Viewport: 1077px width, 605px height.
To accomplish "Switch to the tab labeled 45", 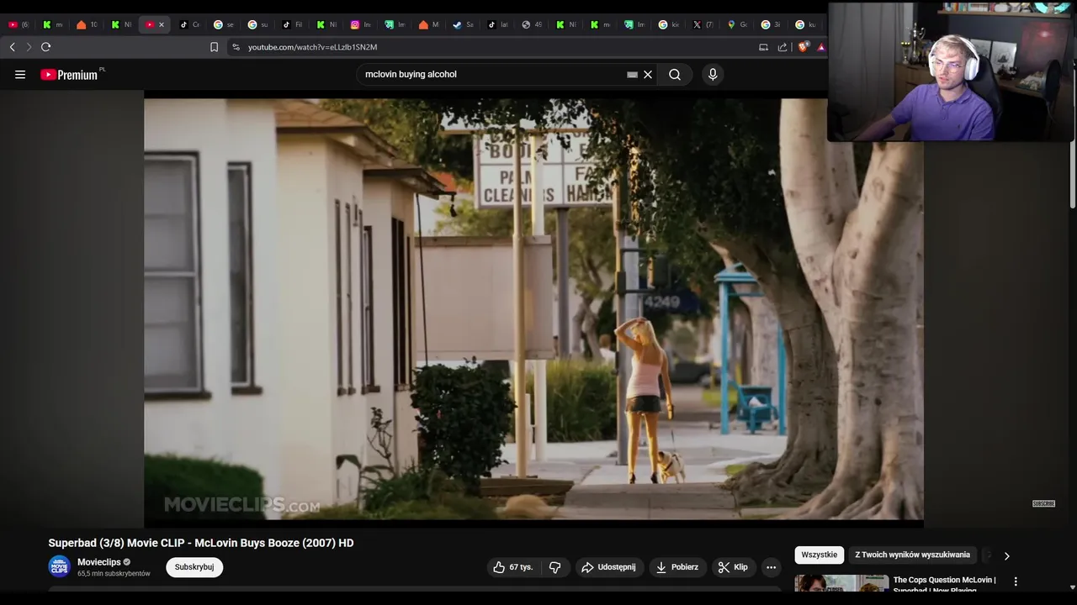I will pos(532,24).
